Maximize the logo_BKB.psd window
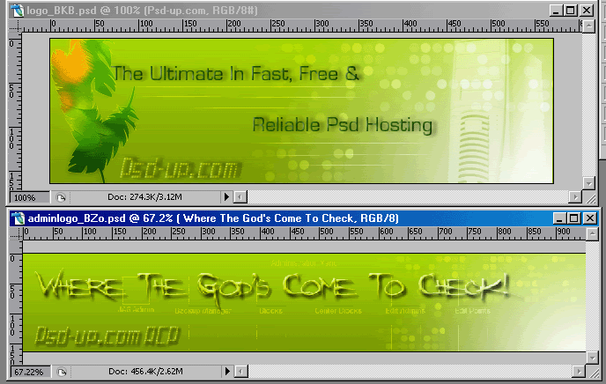Viewport: 606px width, 384px height. pyautogui.click(x=571, y=11)
